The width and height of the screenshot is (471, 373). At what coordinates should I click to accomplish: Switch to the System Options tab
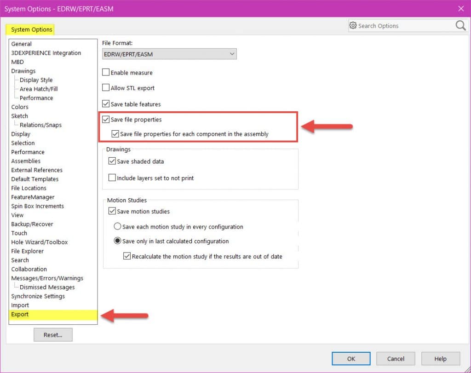pos(30,29)
